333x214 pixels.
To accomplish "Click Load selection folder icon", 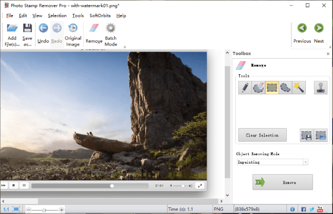I will point(320,135).
